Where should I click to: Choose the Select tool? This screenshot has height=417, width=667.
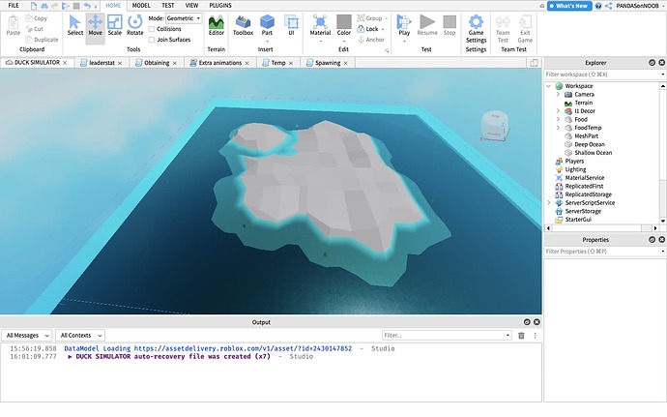click(x=74, y=25)
